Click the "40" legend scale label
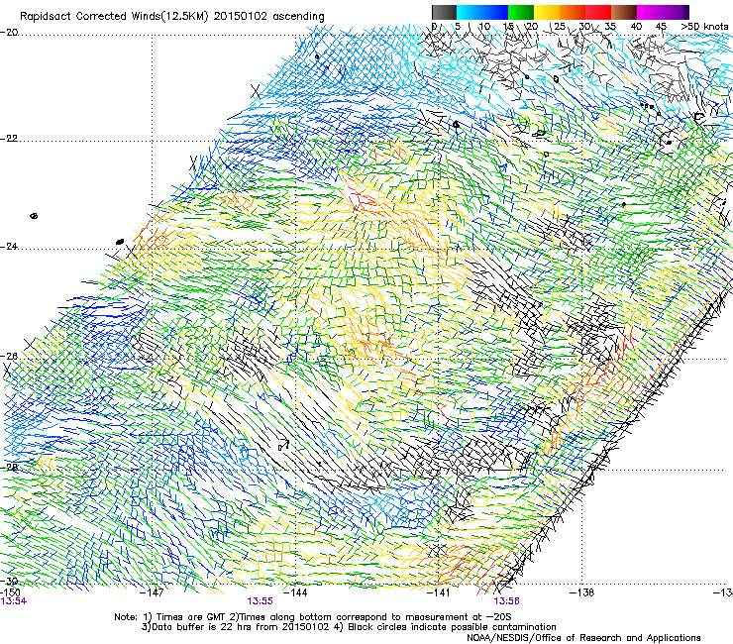Image resolution: width=733 pixels, height=644 pixels. click(x=636, y=27)
